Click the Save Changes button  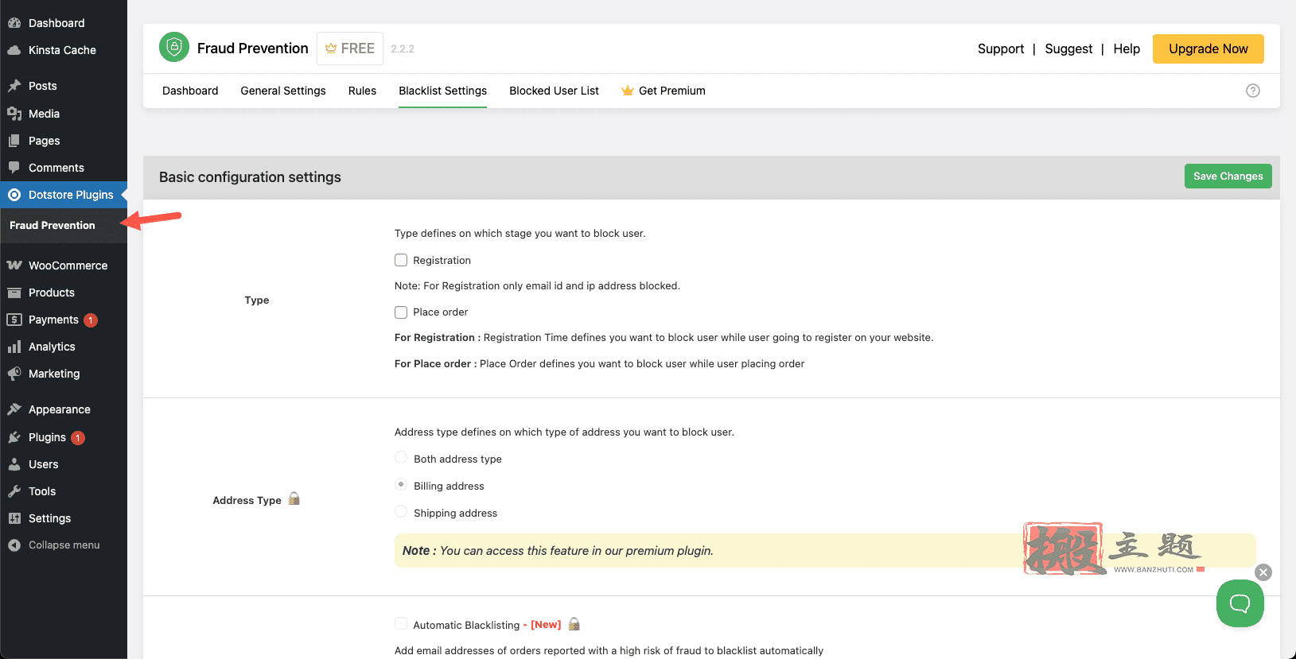pos(1228,176)
